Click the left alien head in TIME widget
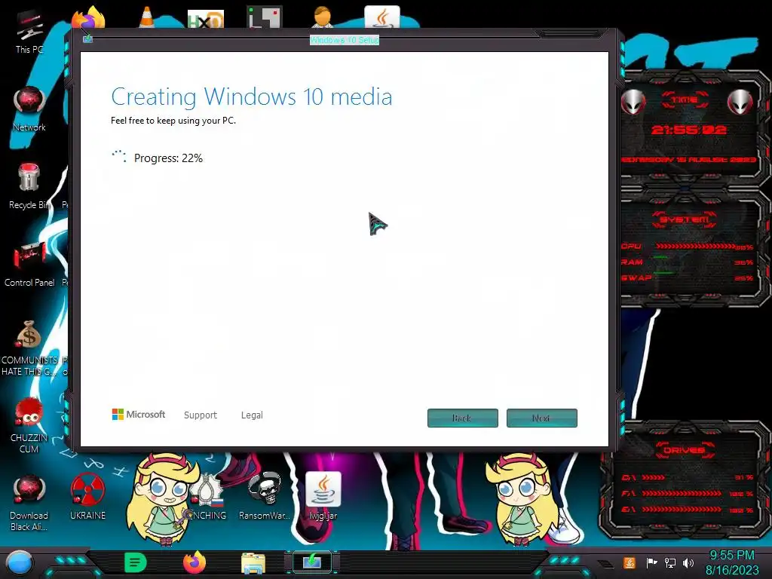The image size is (772, 579). point(633,102)
